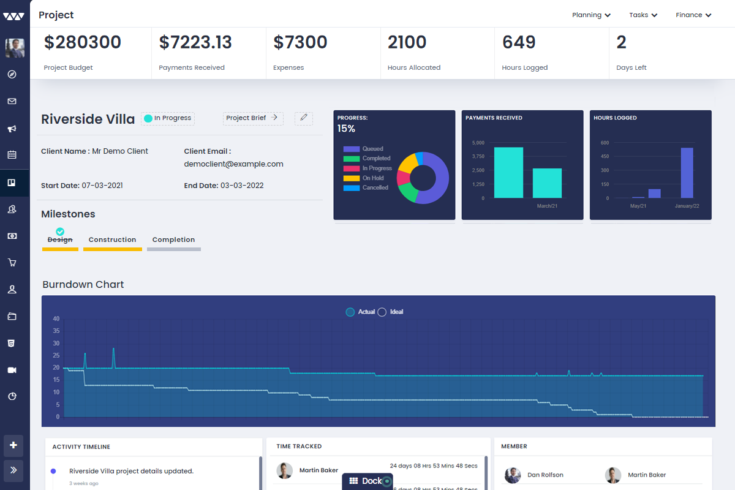Click Martin Baker's avatar in Member panel
Viewport: 735px width, 490px height.
click(x=613, y=475)
